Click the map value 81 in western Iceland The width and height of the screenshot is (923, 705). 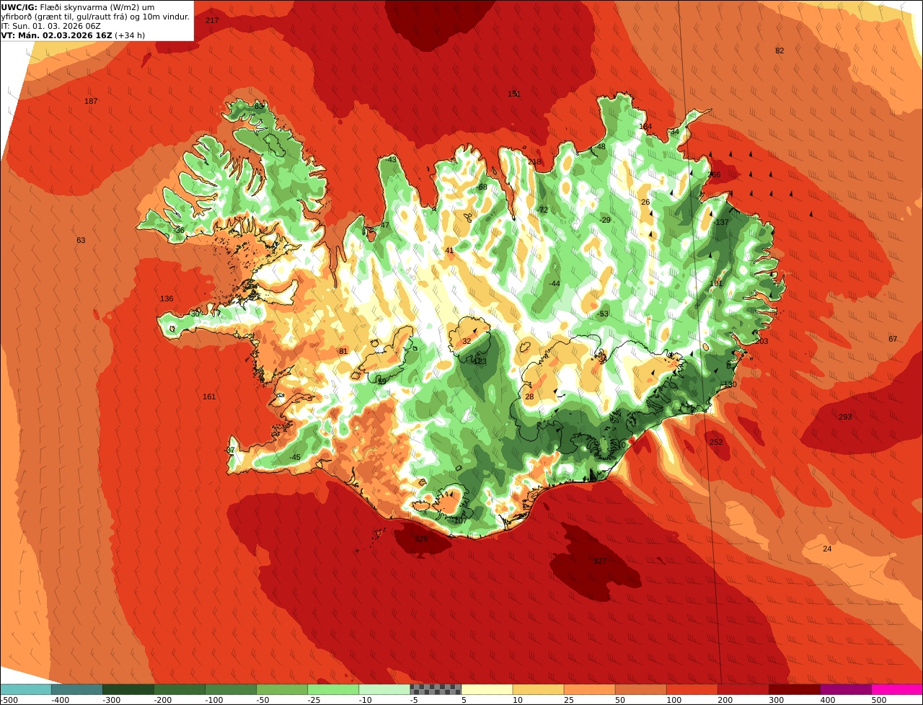(343, 351)
